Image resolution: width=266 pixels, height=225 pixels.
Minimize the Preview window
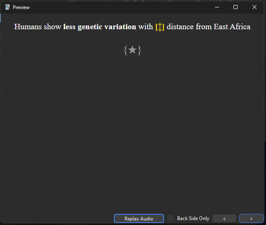217,7
